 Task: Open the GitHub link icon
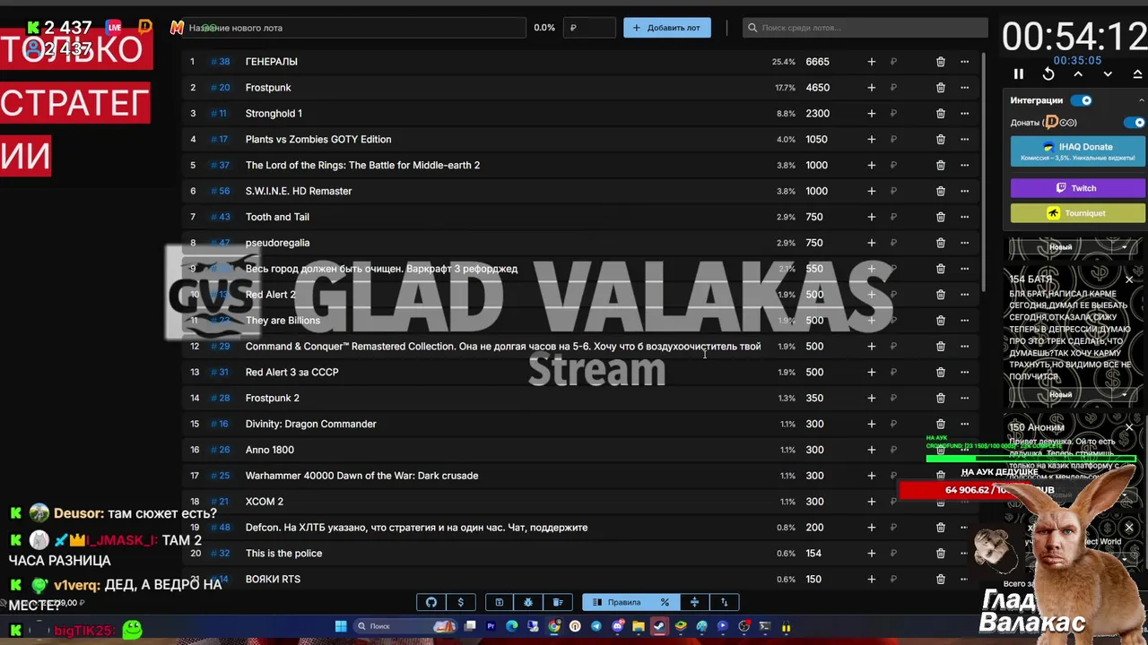tap(431, 603)
